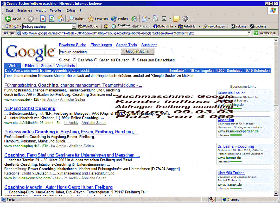
Task: Open the Suchen search pane
Action: click(76, 18)
